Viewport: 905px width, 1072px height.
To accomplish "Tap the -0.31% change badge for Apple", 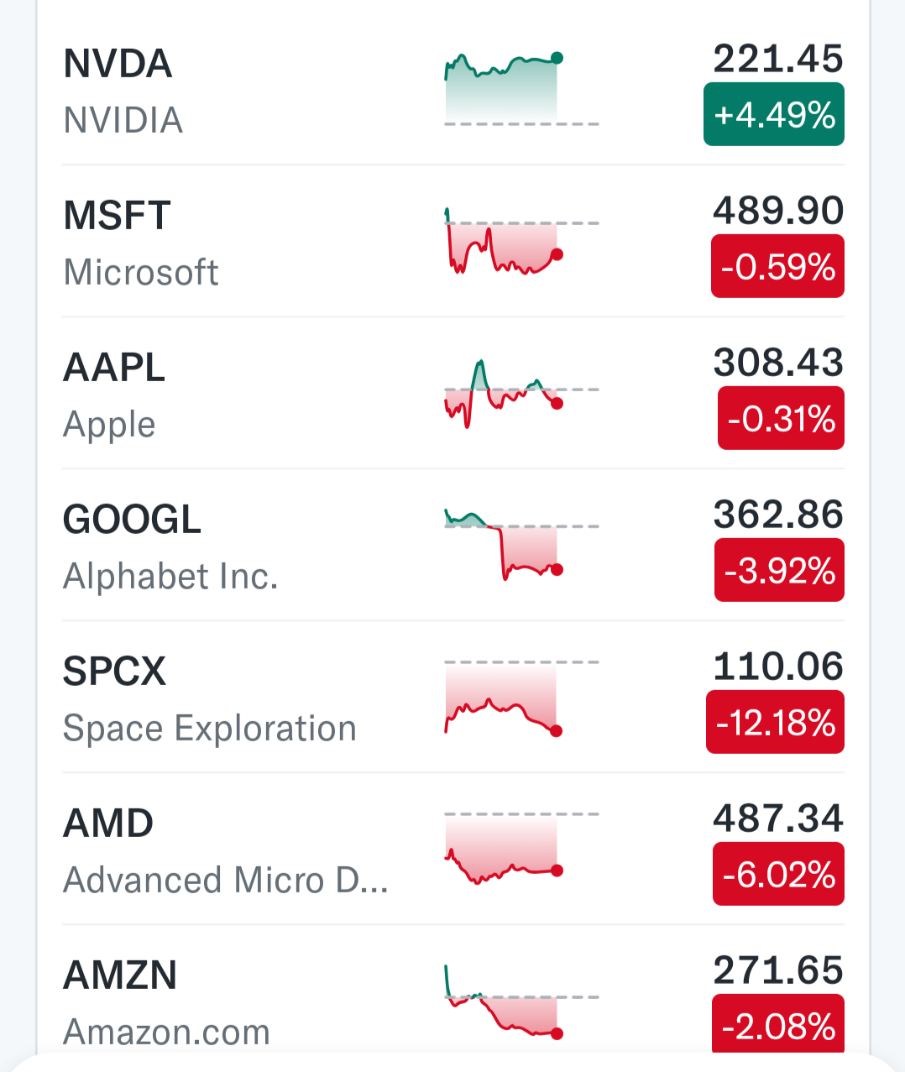I will pos(781,419).
